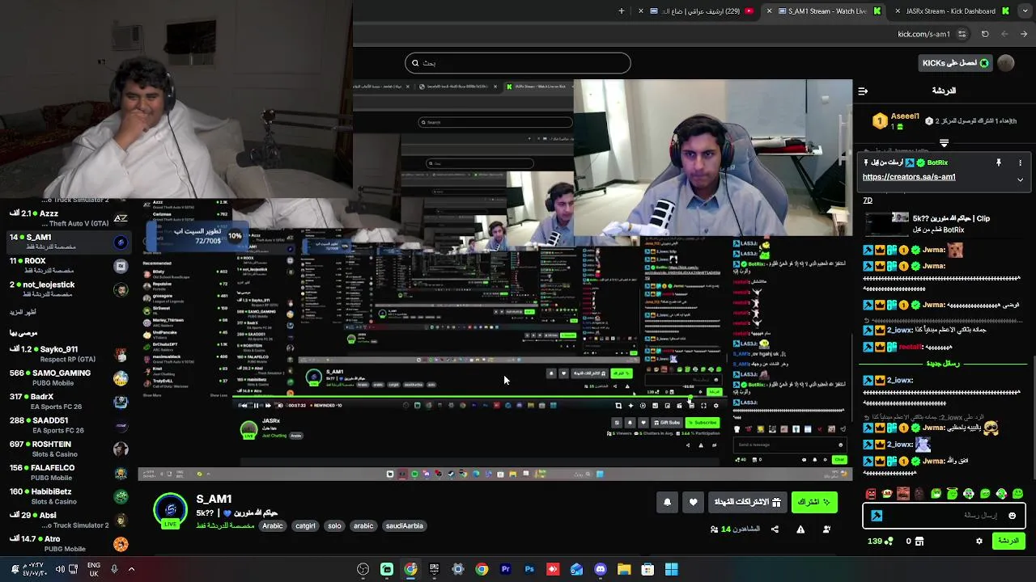
Task: Open Discord from the taskbar
Action: click(x=601, y=570)
